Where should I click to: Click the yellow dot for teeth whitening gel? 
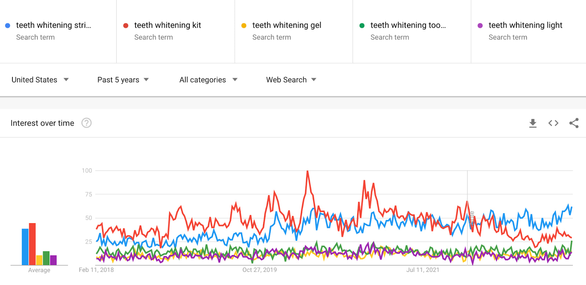point(244,25)
